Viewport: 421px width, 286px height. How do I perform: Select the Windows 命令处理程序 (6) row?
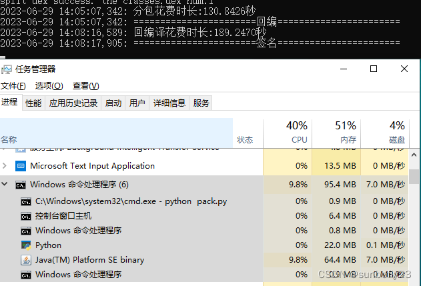(x=204, y=185)
